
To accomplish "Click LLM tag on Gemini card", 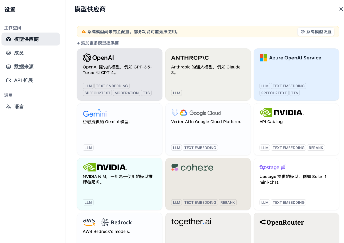I will coord(88,148).
